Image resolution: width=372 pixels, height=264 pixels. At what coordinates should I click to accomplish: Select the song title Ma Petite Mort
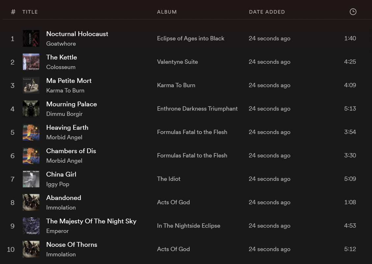tap(69, 81)
